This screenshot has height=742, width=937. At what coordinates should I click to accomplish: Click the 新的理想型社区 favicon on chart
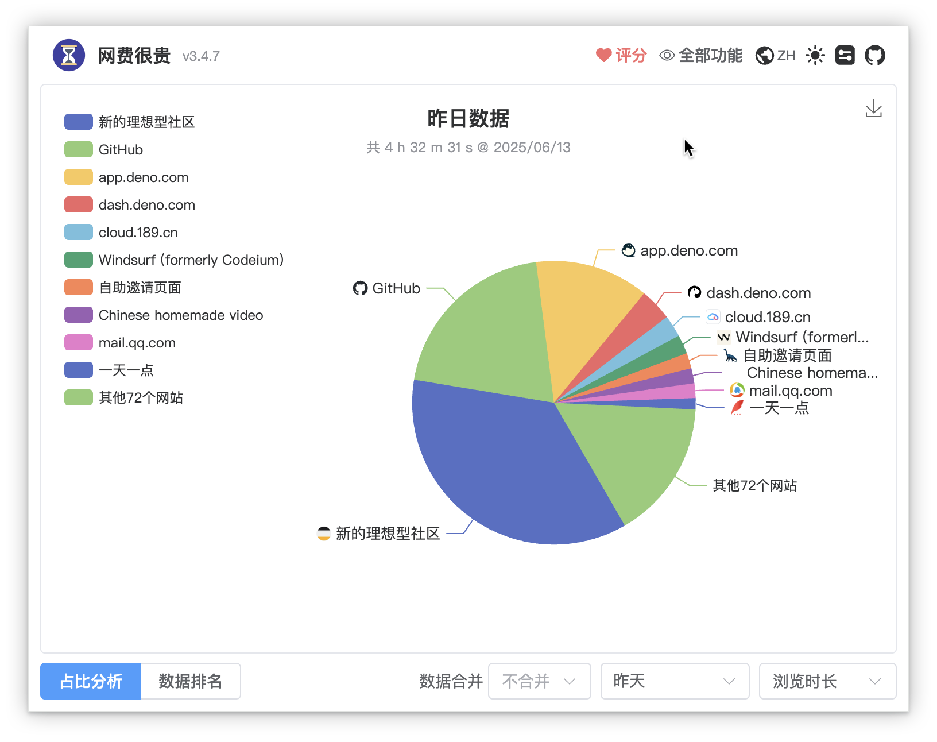tap(324, 534)
